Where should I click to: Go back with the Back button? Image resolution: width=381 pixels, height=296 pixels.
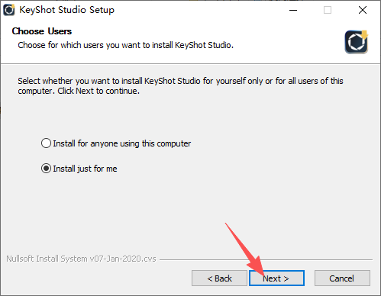coord(219,278)
